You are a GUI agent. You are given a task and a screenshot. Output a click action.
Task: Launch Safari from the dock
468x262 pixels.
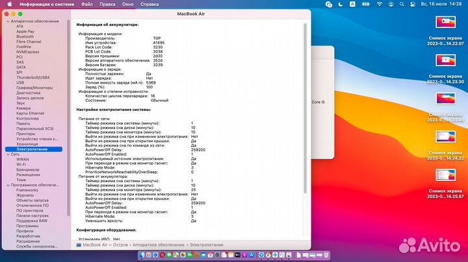tap(155, 255)
